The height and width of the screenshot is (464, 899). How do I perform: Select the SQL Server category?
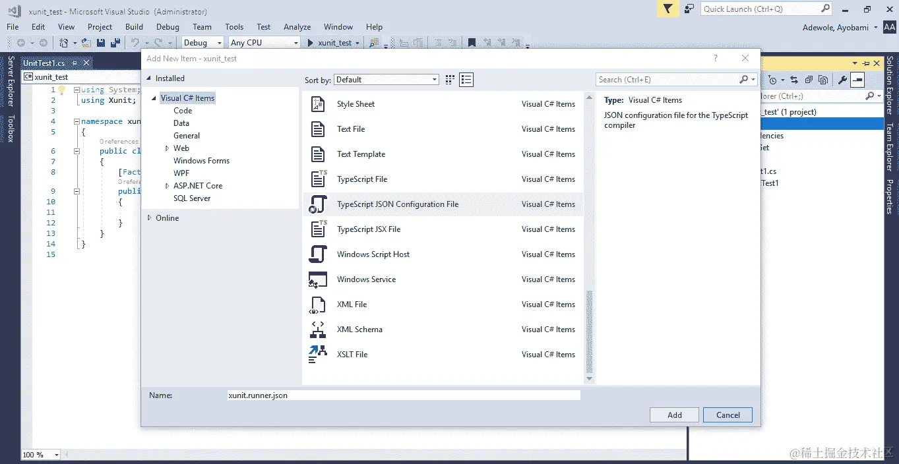[x=192, y=198]
